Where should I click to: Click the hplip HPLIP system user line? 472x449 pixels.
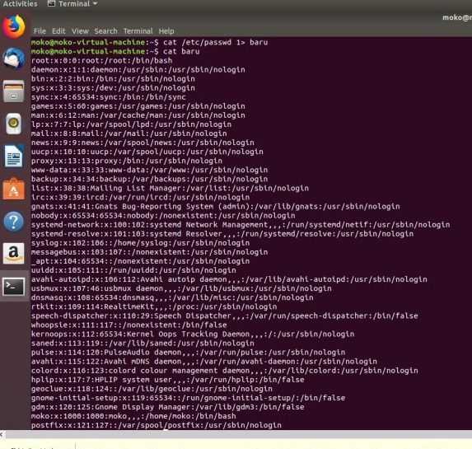(x=168, y=380)
